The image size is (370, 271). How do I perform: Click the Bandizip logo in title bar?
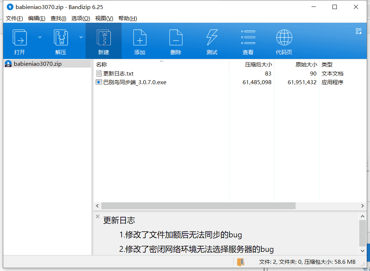pos(10,7)
